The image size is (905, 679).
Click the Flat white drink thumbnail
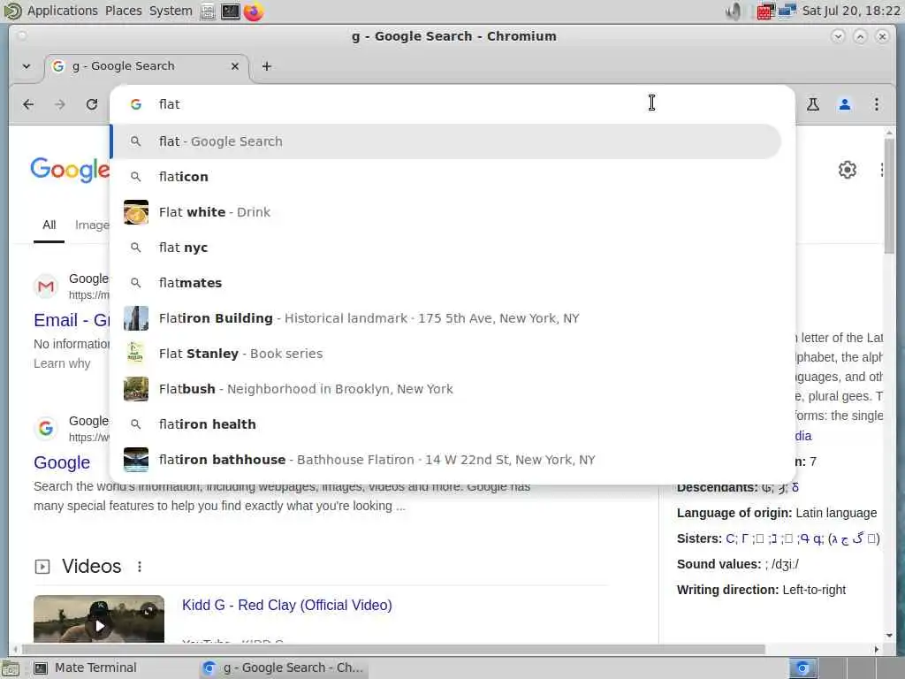[135, 212]
